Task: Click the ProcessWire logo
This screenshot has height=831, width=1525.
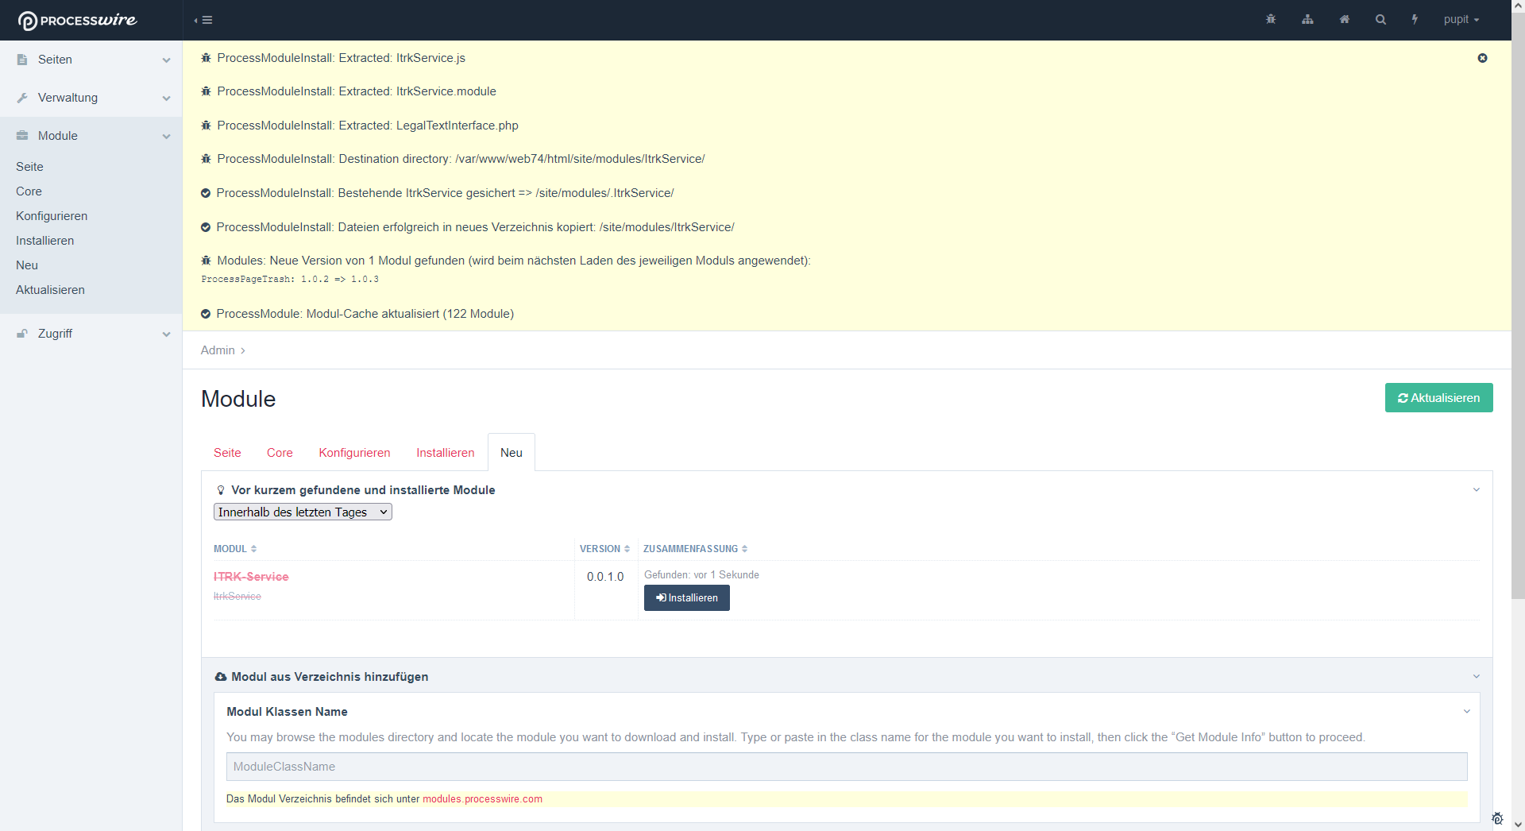Action: [77, 20]
